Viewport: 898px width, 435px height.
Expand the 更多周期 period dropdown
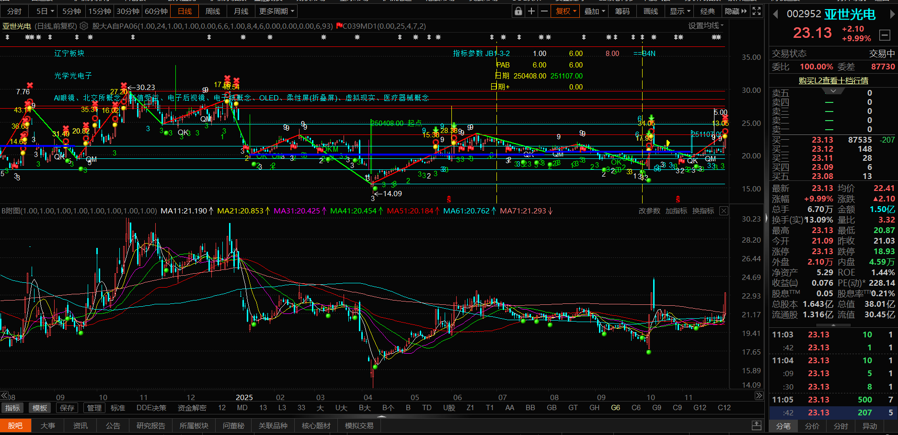277,11
